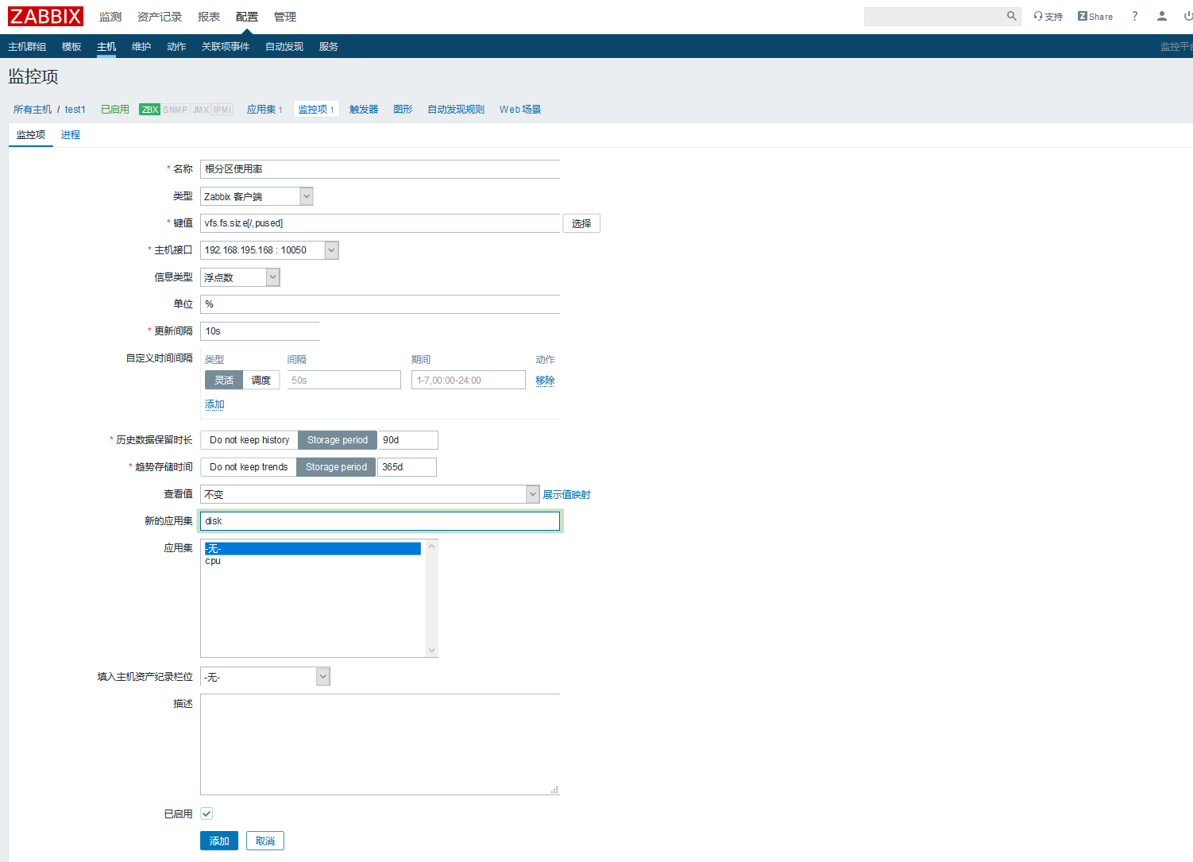Go to 模板 submenu
Viewport: 1193px width, 862px height.
point(71,47)
